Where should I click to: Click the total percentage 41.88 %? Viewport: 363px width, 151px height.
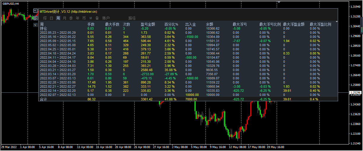tap(171, 99)
